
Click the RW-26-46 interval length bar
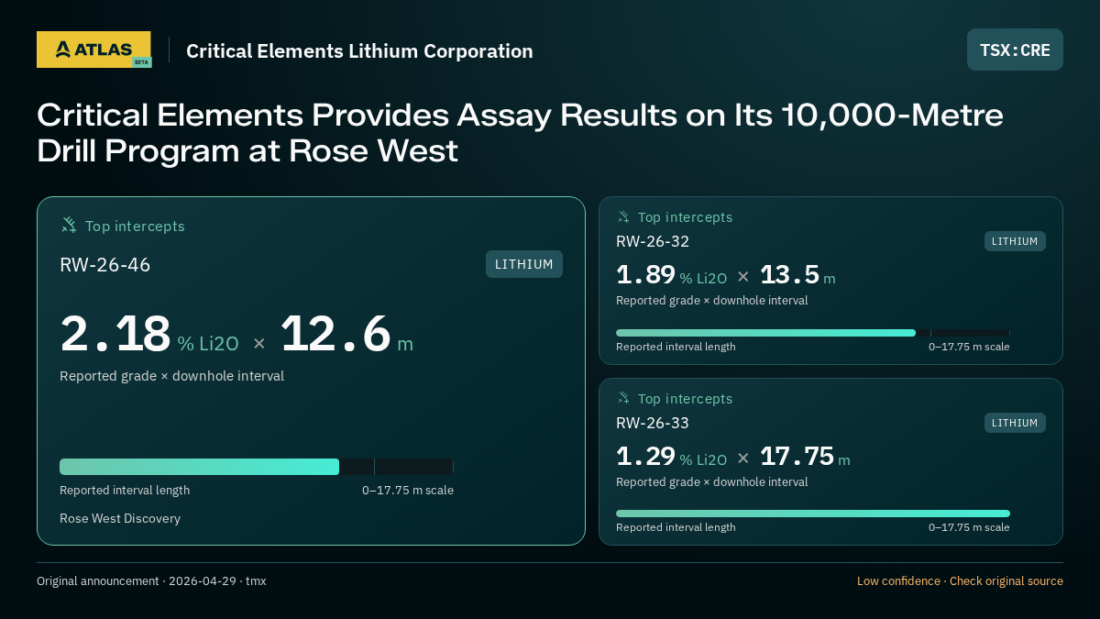point(257,467)
